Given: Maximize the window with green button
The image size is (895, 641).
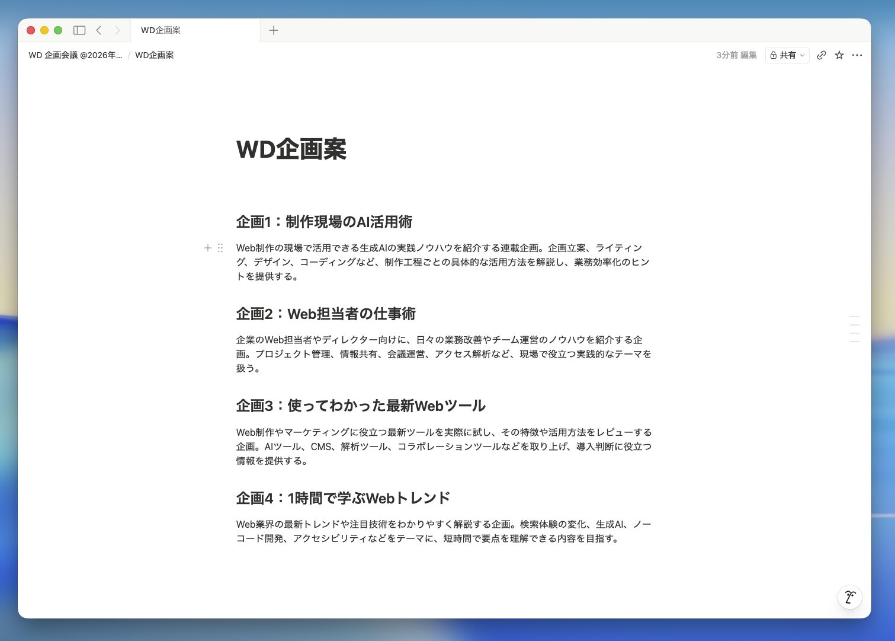Looking at the screenshot, I should click(58, 30).
